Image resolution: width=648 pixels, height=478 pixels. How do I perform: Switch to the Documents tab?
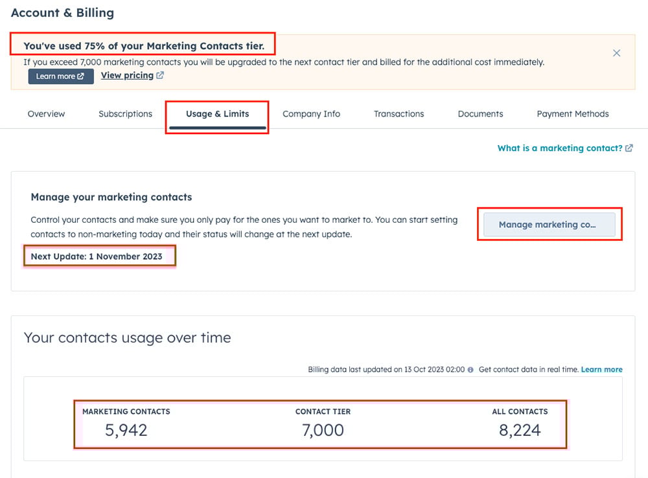[480, 113]
